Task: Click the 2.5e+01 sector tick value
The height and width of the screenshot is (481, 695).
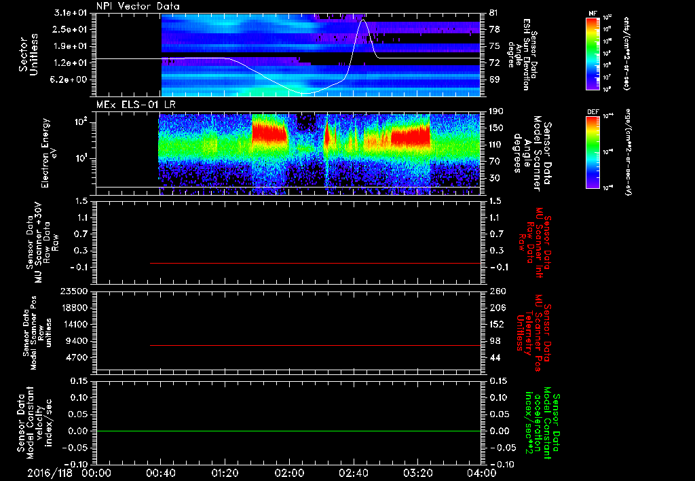Action: pos(71,29)
